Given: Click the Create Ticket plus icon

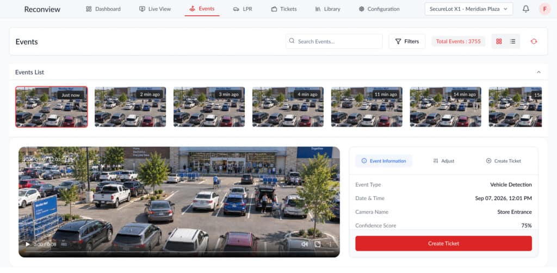Looking at the screenshot, I should pyautogui.click(x=488, y=161).
